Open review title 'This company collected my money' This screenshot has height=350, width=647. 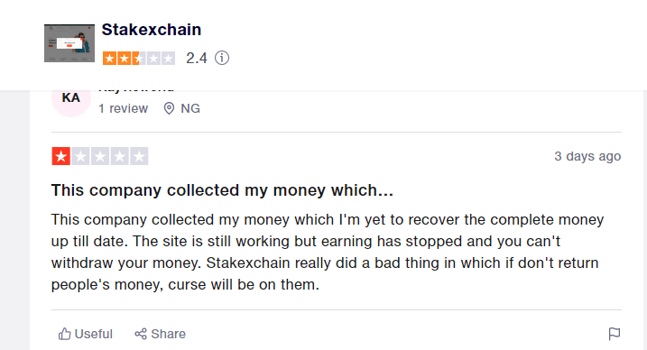tap(222, 190)
